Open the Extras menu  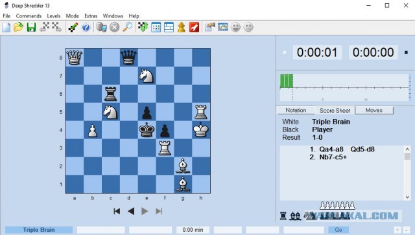91,16
